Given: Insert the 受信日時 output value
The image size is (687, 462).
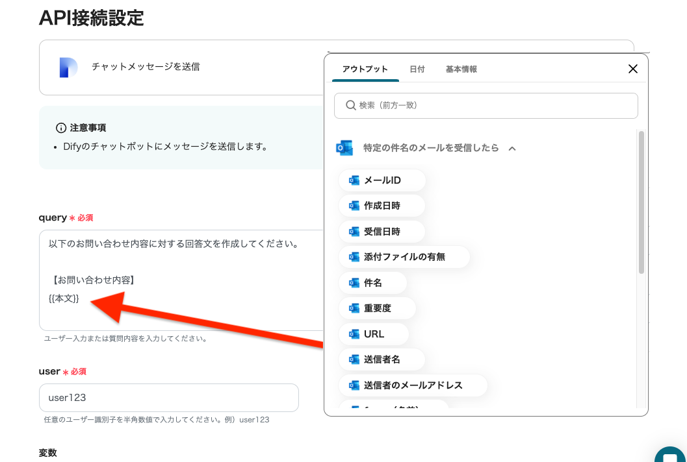Looking at the screenshot, I should [x=382, y=232].
